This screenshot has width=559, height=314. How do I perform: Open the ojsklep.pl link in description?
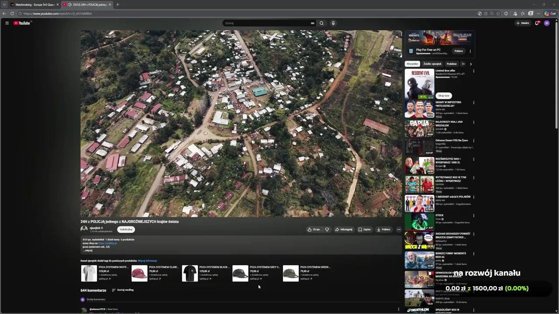tap(107, 243)
